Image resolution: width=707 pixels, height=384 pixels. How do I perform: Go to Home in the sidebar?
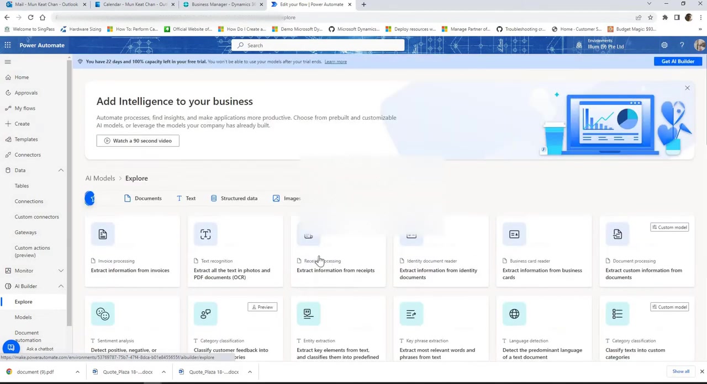(22, 77)
